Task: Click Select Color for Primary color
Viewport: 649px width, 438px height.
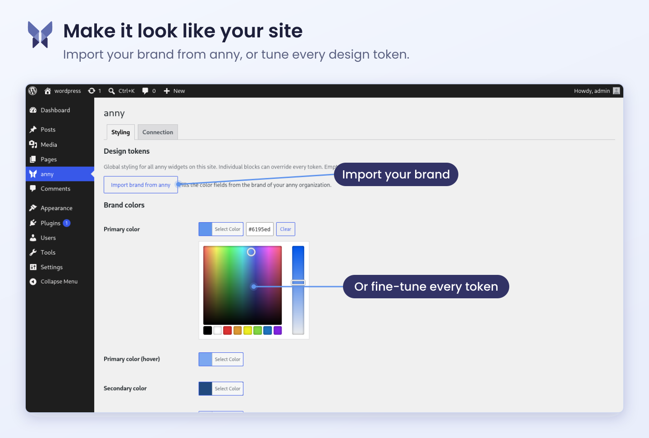Action: tap(228, 229)
